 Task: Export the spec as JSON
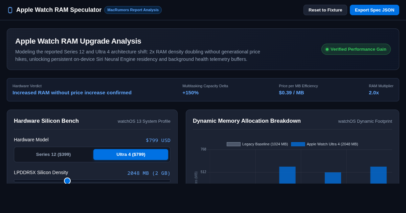pos(375,10)
